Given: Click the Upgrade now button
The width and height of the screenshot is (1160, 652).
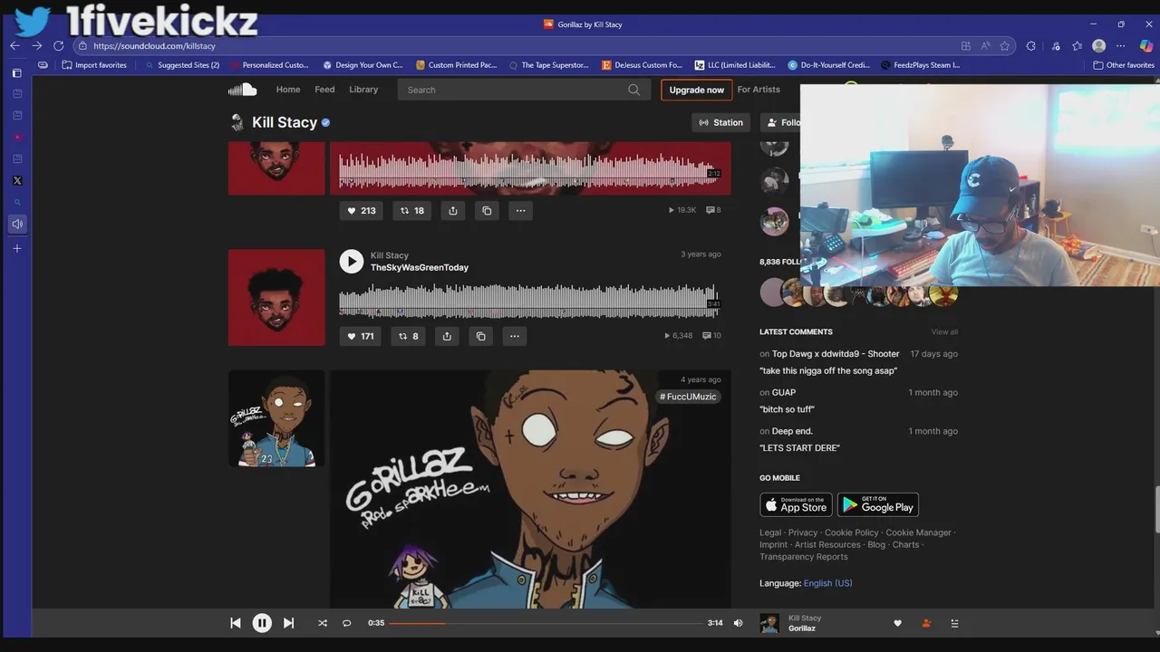Looking at the screenshot, I should click(x=696, y=90).
